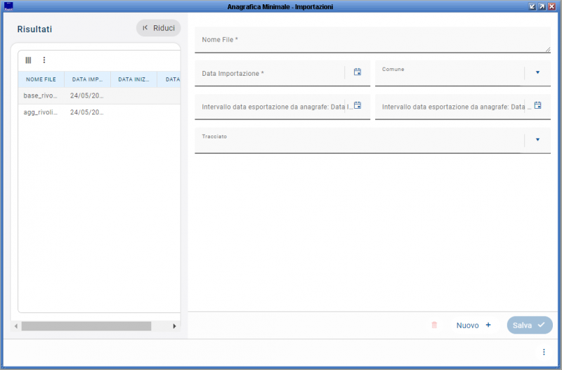This screenshot has width=562, height=370.
Task: Click the Data Iniz... column header
Action: coord(133,79)
